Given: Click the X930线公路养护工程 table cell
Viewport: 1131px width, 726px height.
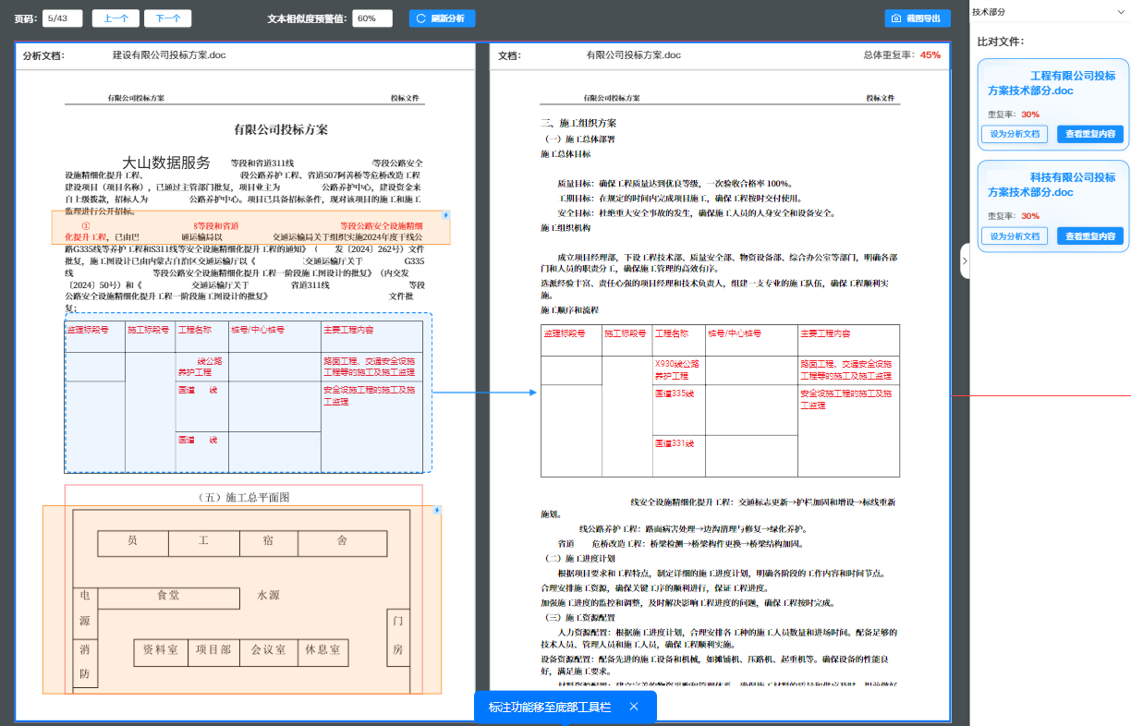Looking at the screenshot, I should [x=677, y=369].
